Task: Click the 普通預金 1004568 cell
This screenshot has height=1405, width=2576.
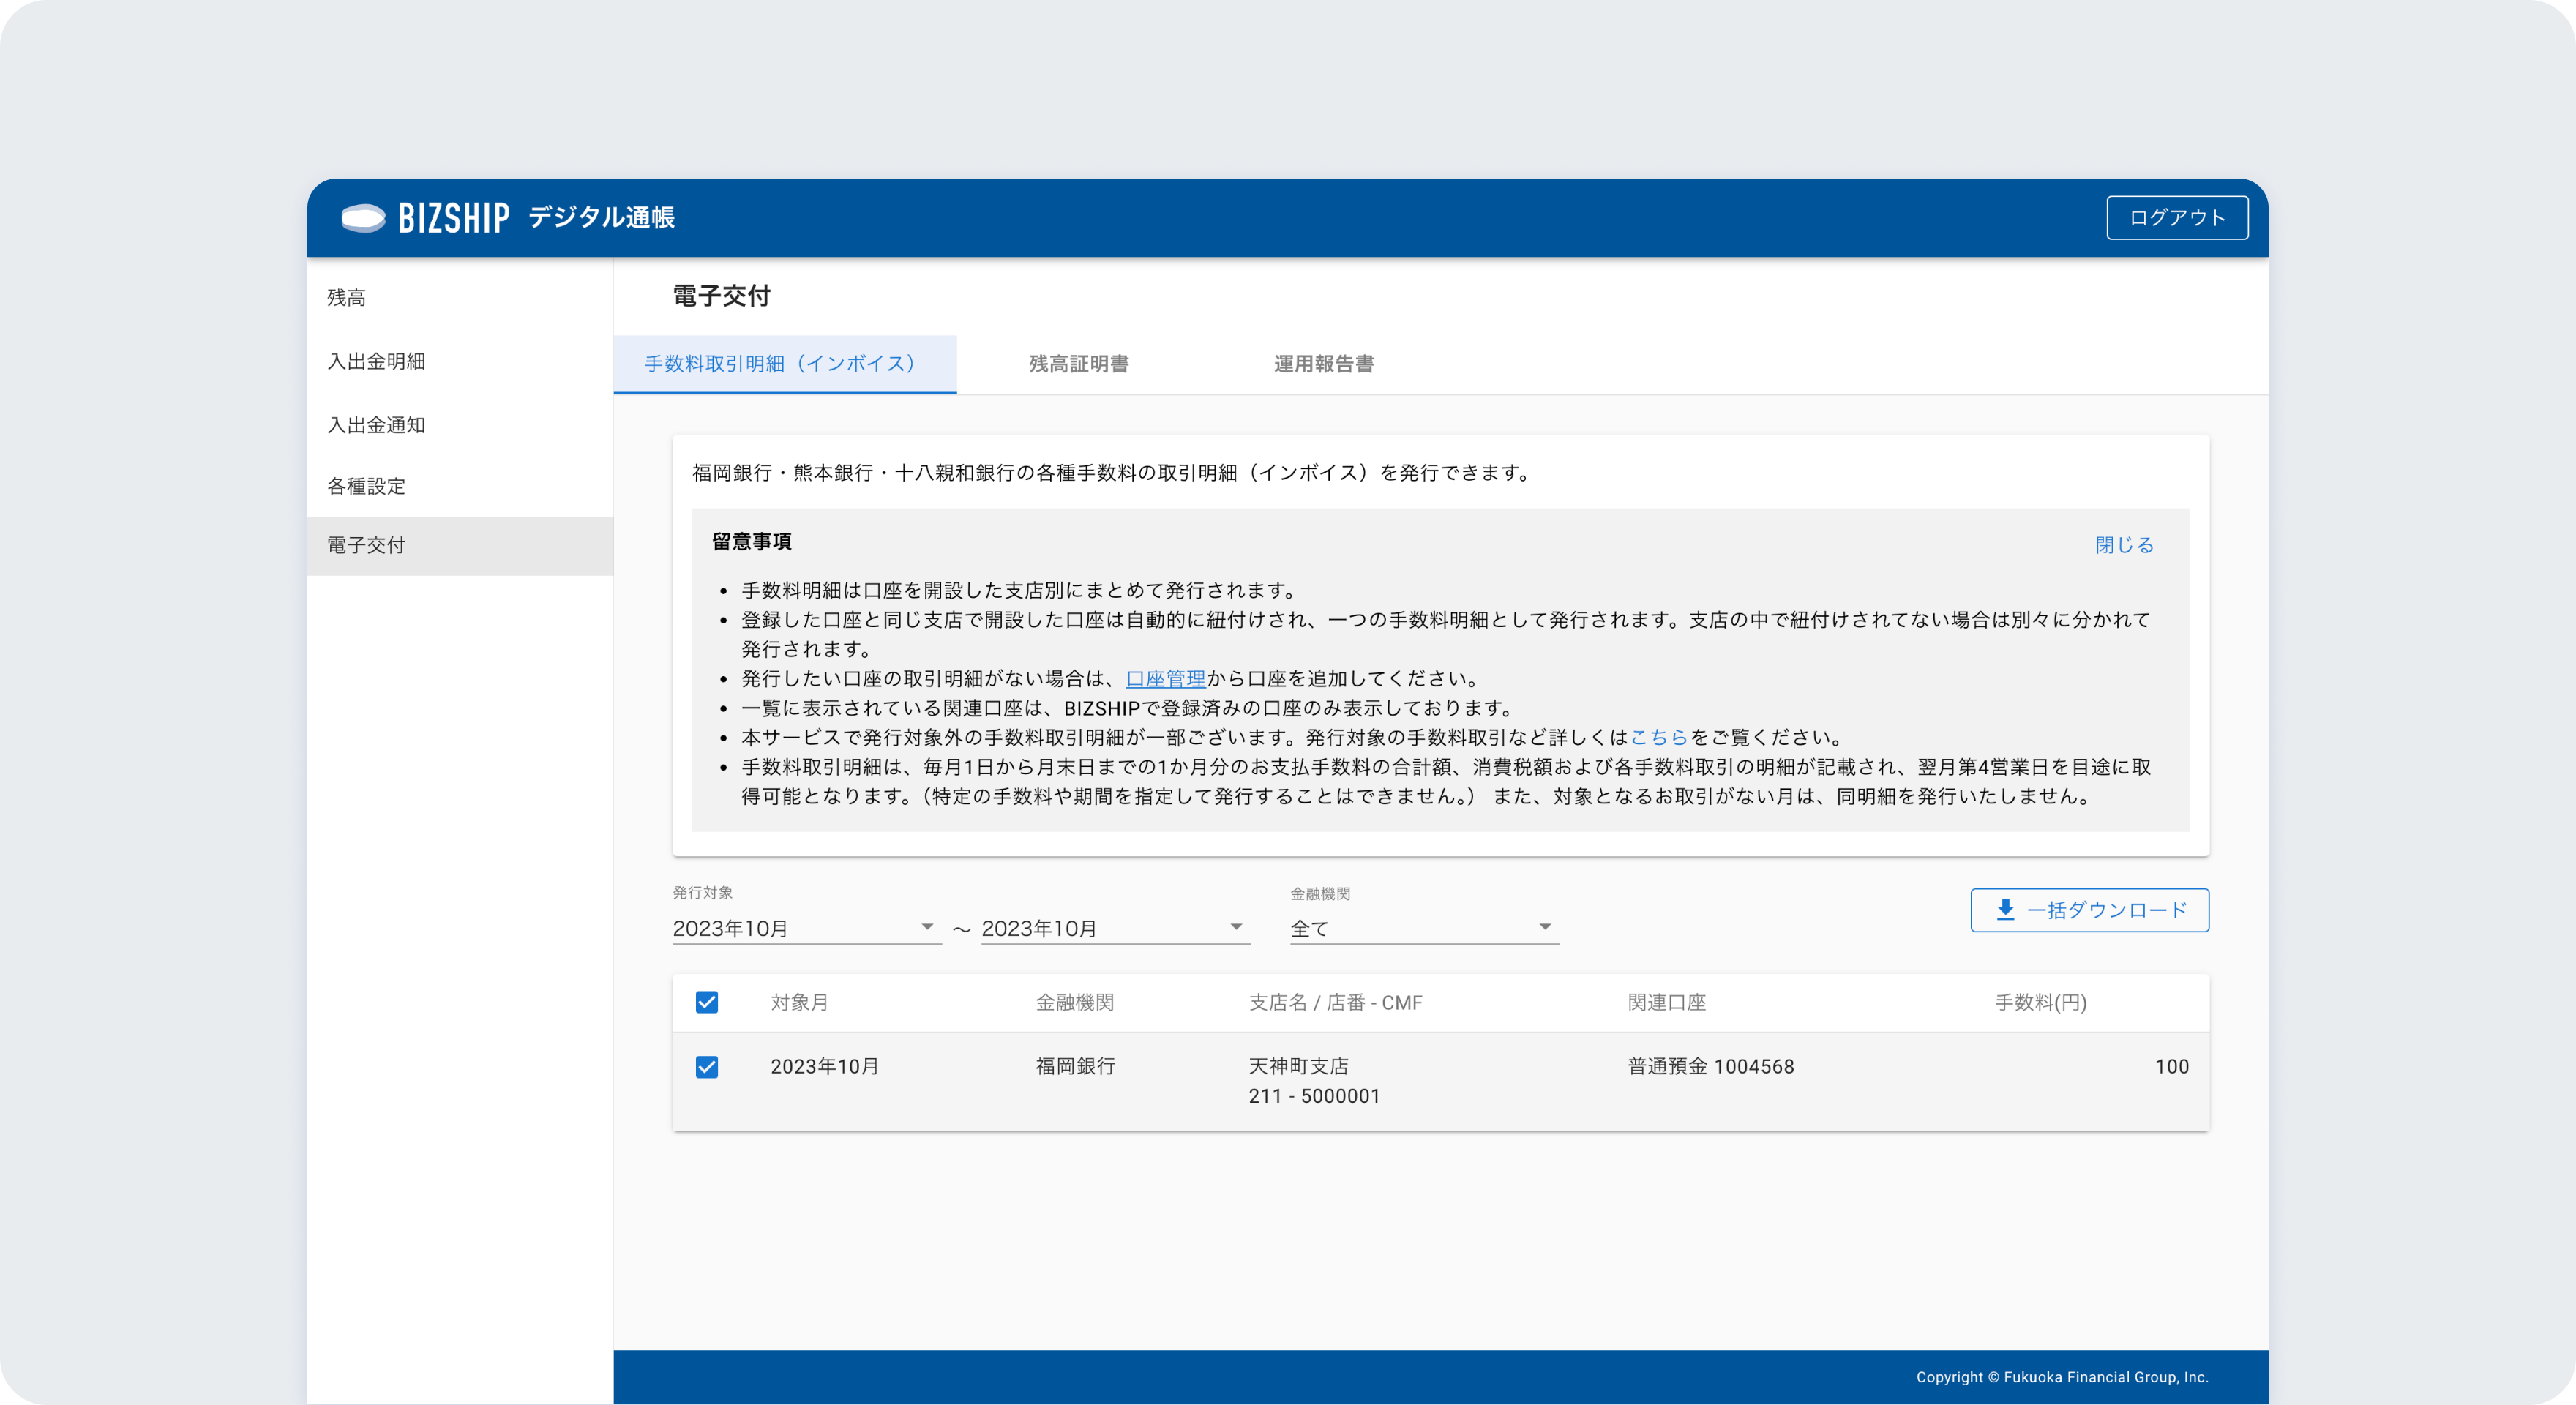Action: tap(1710, 1066)
